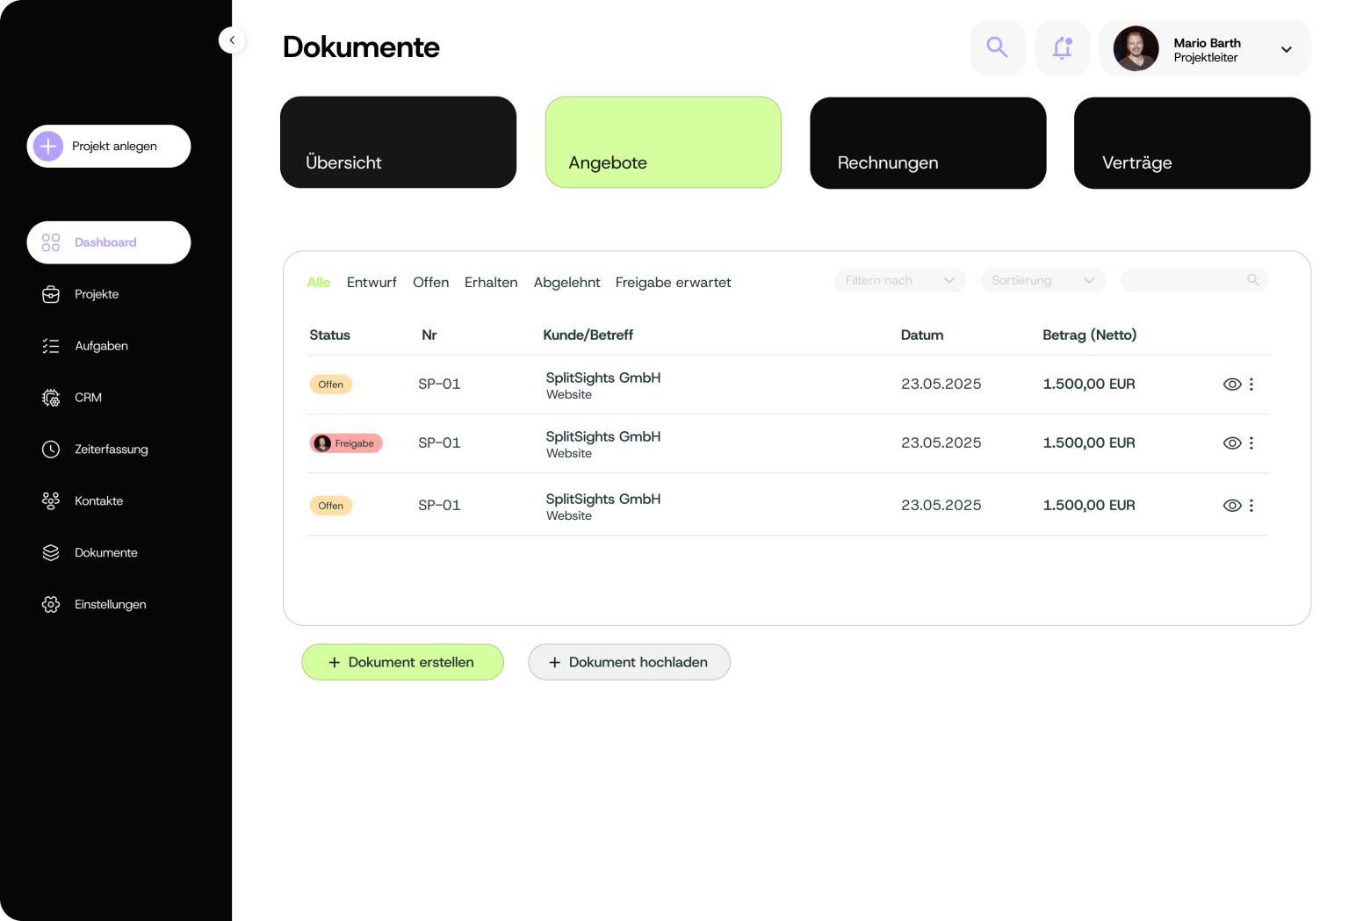Open the notifications bell icon
This screenshot has width=1349, height=921.
pos(1062,47)
